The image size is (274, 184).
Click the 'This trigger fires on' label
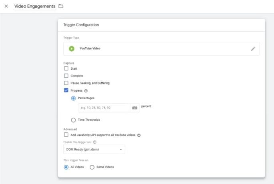[76, 160]
